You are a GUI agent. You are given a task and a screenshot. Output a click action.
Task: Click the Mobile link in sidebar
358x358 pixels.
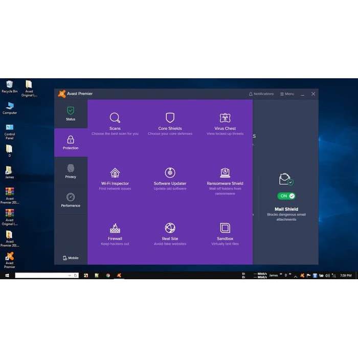71,258
